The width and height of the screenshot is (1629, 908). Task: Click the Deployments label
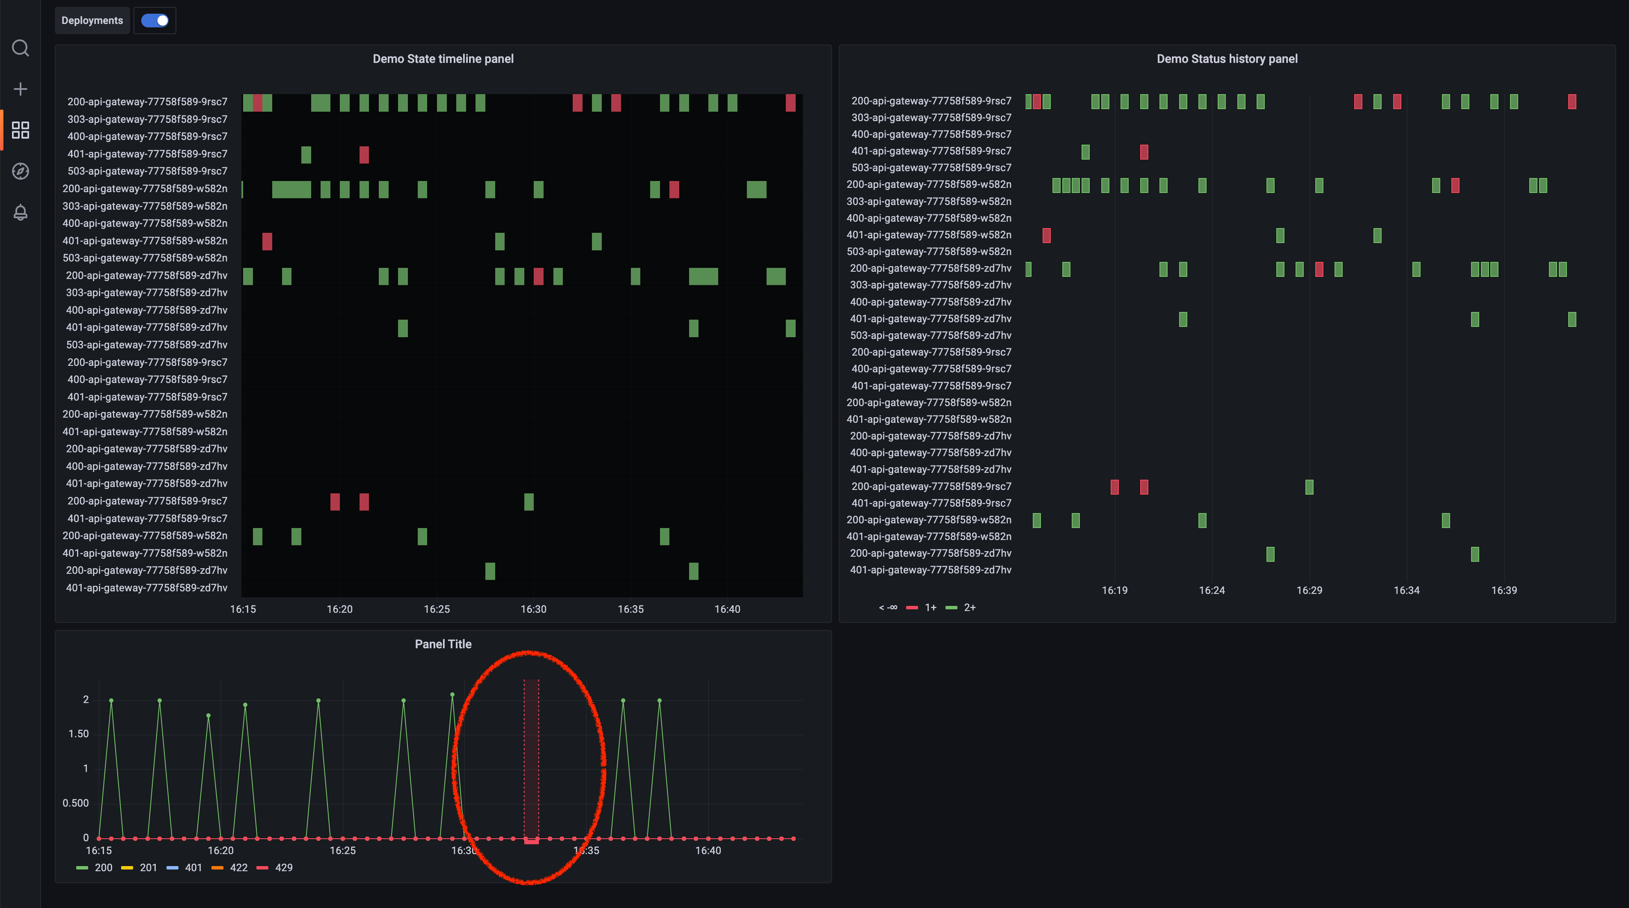pyautogui.click(x=92, y=20)
